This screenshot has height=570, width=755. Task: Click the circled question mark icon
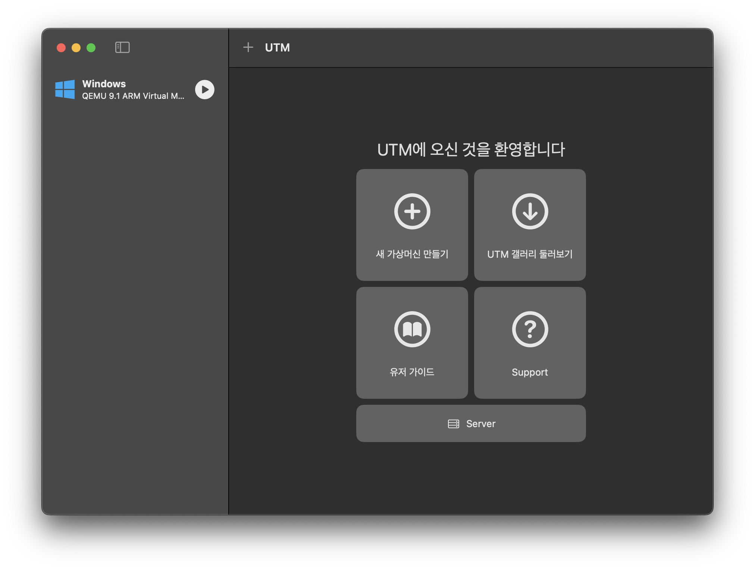530,329
